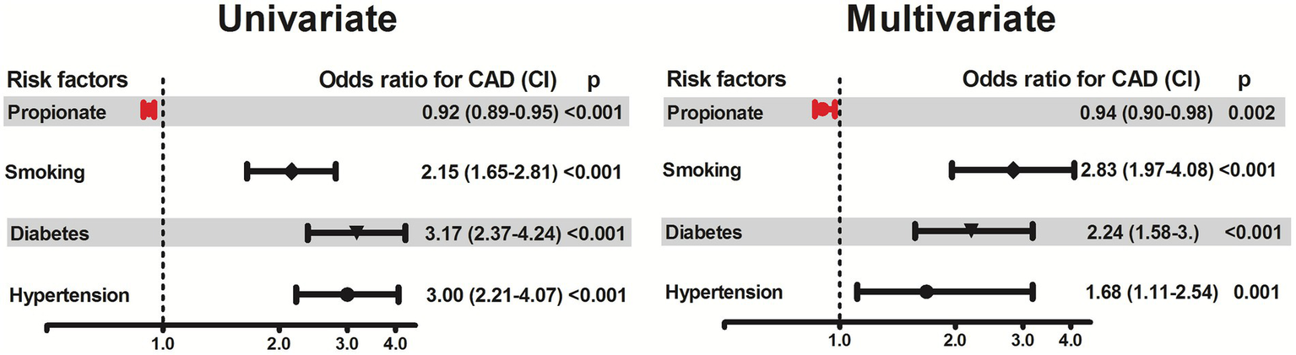Click the Smoking diamond marker in Multivariate plot

pos(1013,170)
